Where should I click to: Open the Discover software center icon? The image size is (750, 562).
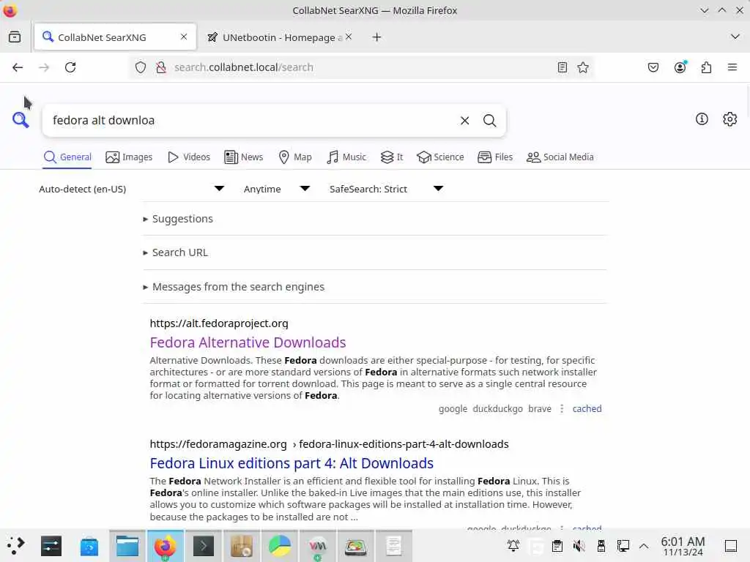[x=89, y=546]
